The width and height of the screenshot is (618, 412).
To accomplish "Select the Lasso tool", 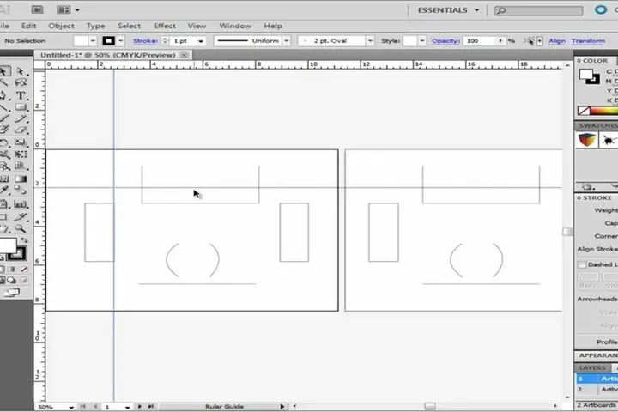I will [20, 82].
